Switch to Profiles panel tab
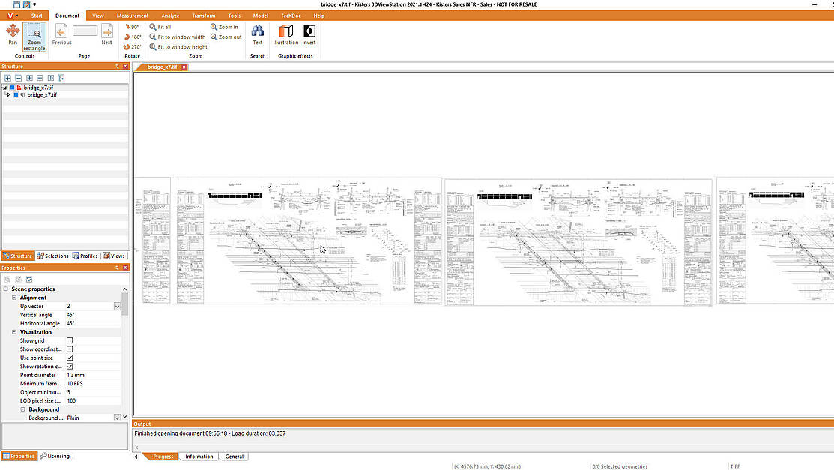The image size is (834, 470). pos(85,256)
